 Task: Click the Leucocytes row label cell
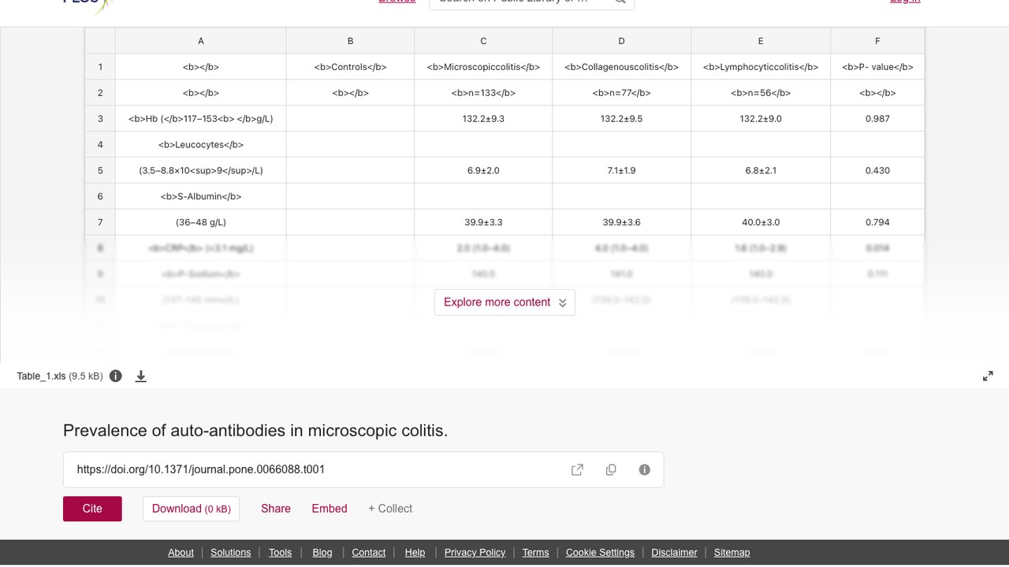pyautogui.click(x=201, y=145)
